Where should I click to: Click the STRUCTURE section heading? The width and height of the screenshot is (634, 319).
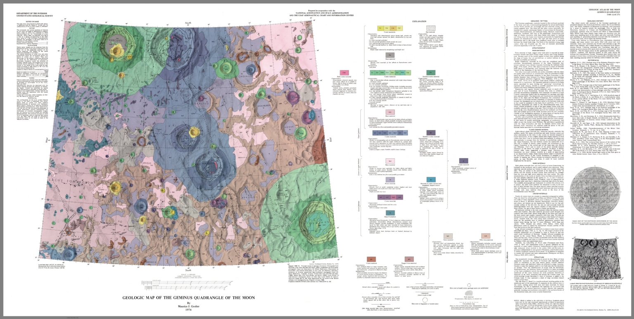pyautogui.click(x=539, y=257)
